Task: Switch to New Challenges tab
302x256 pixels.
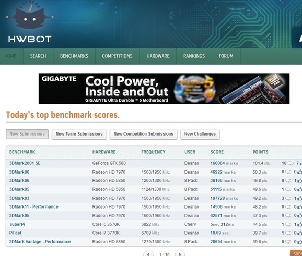Action: pyautogui.click(x=200, y=134)
